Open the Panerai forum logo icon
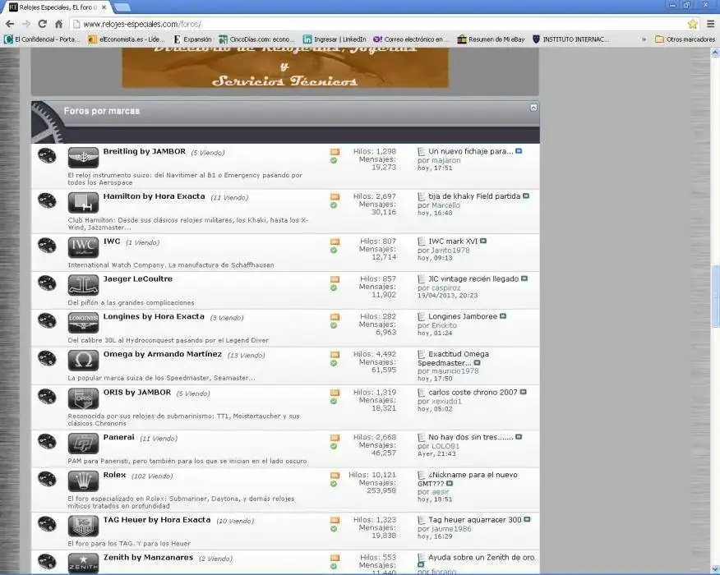Image resolution: width=720 pixels, height=575 pixels. (83, 444)
